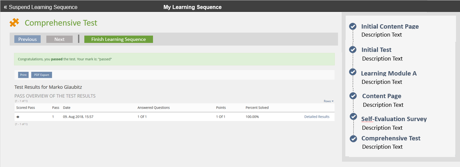
Task: Select Self-Evaluation Survey in sequence list
Action: [x=394, y=119]
